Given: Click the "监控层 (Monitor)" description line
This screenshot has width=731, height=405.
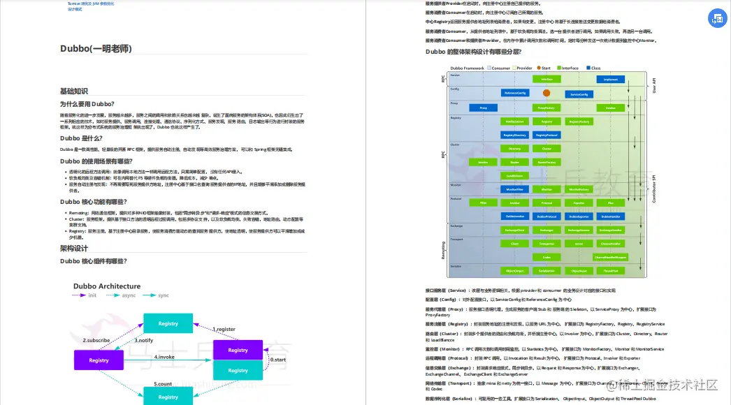Looking at the screenshot, I should [544, 349].
